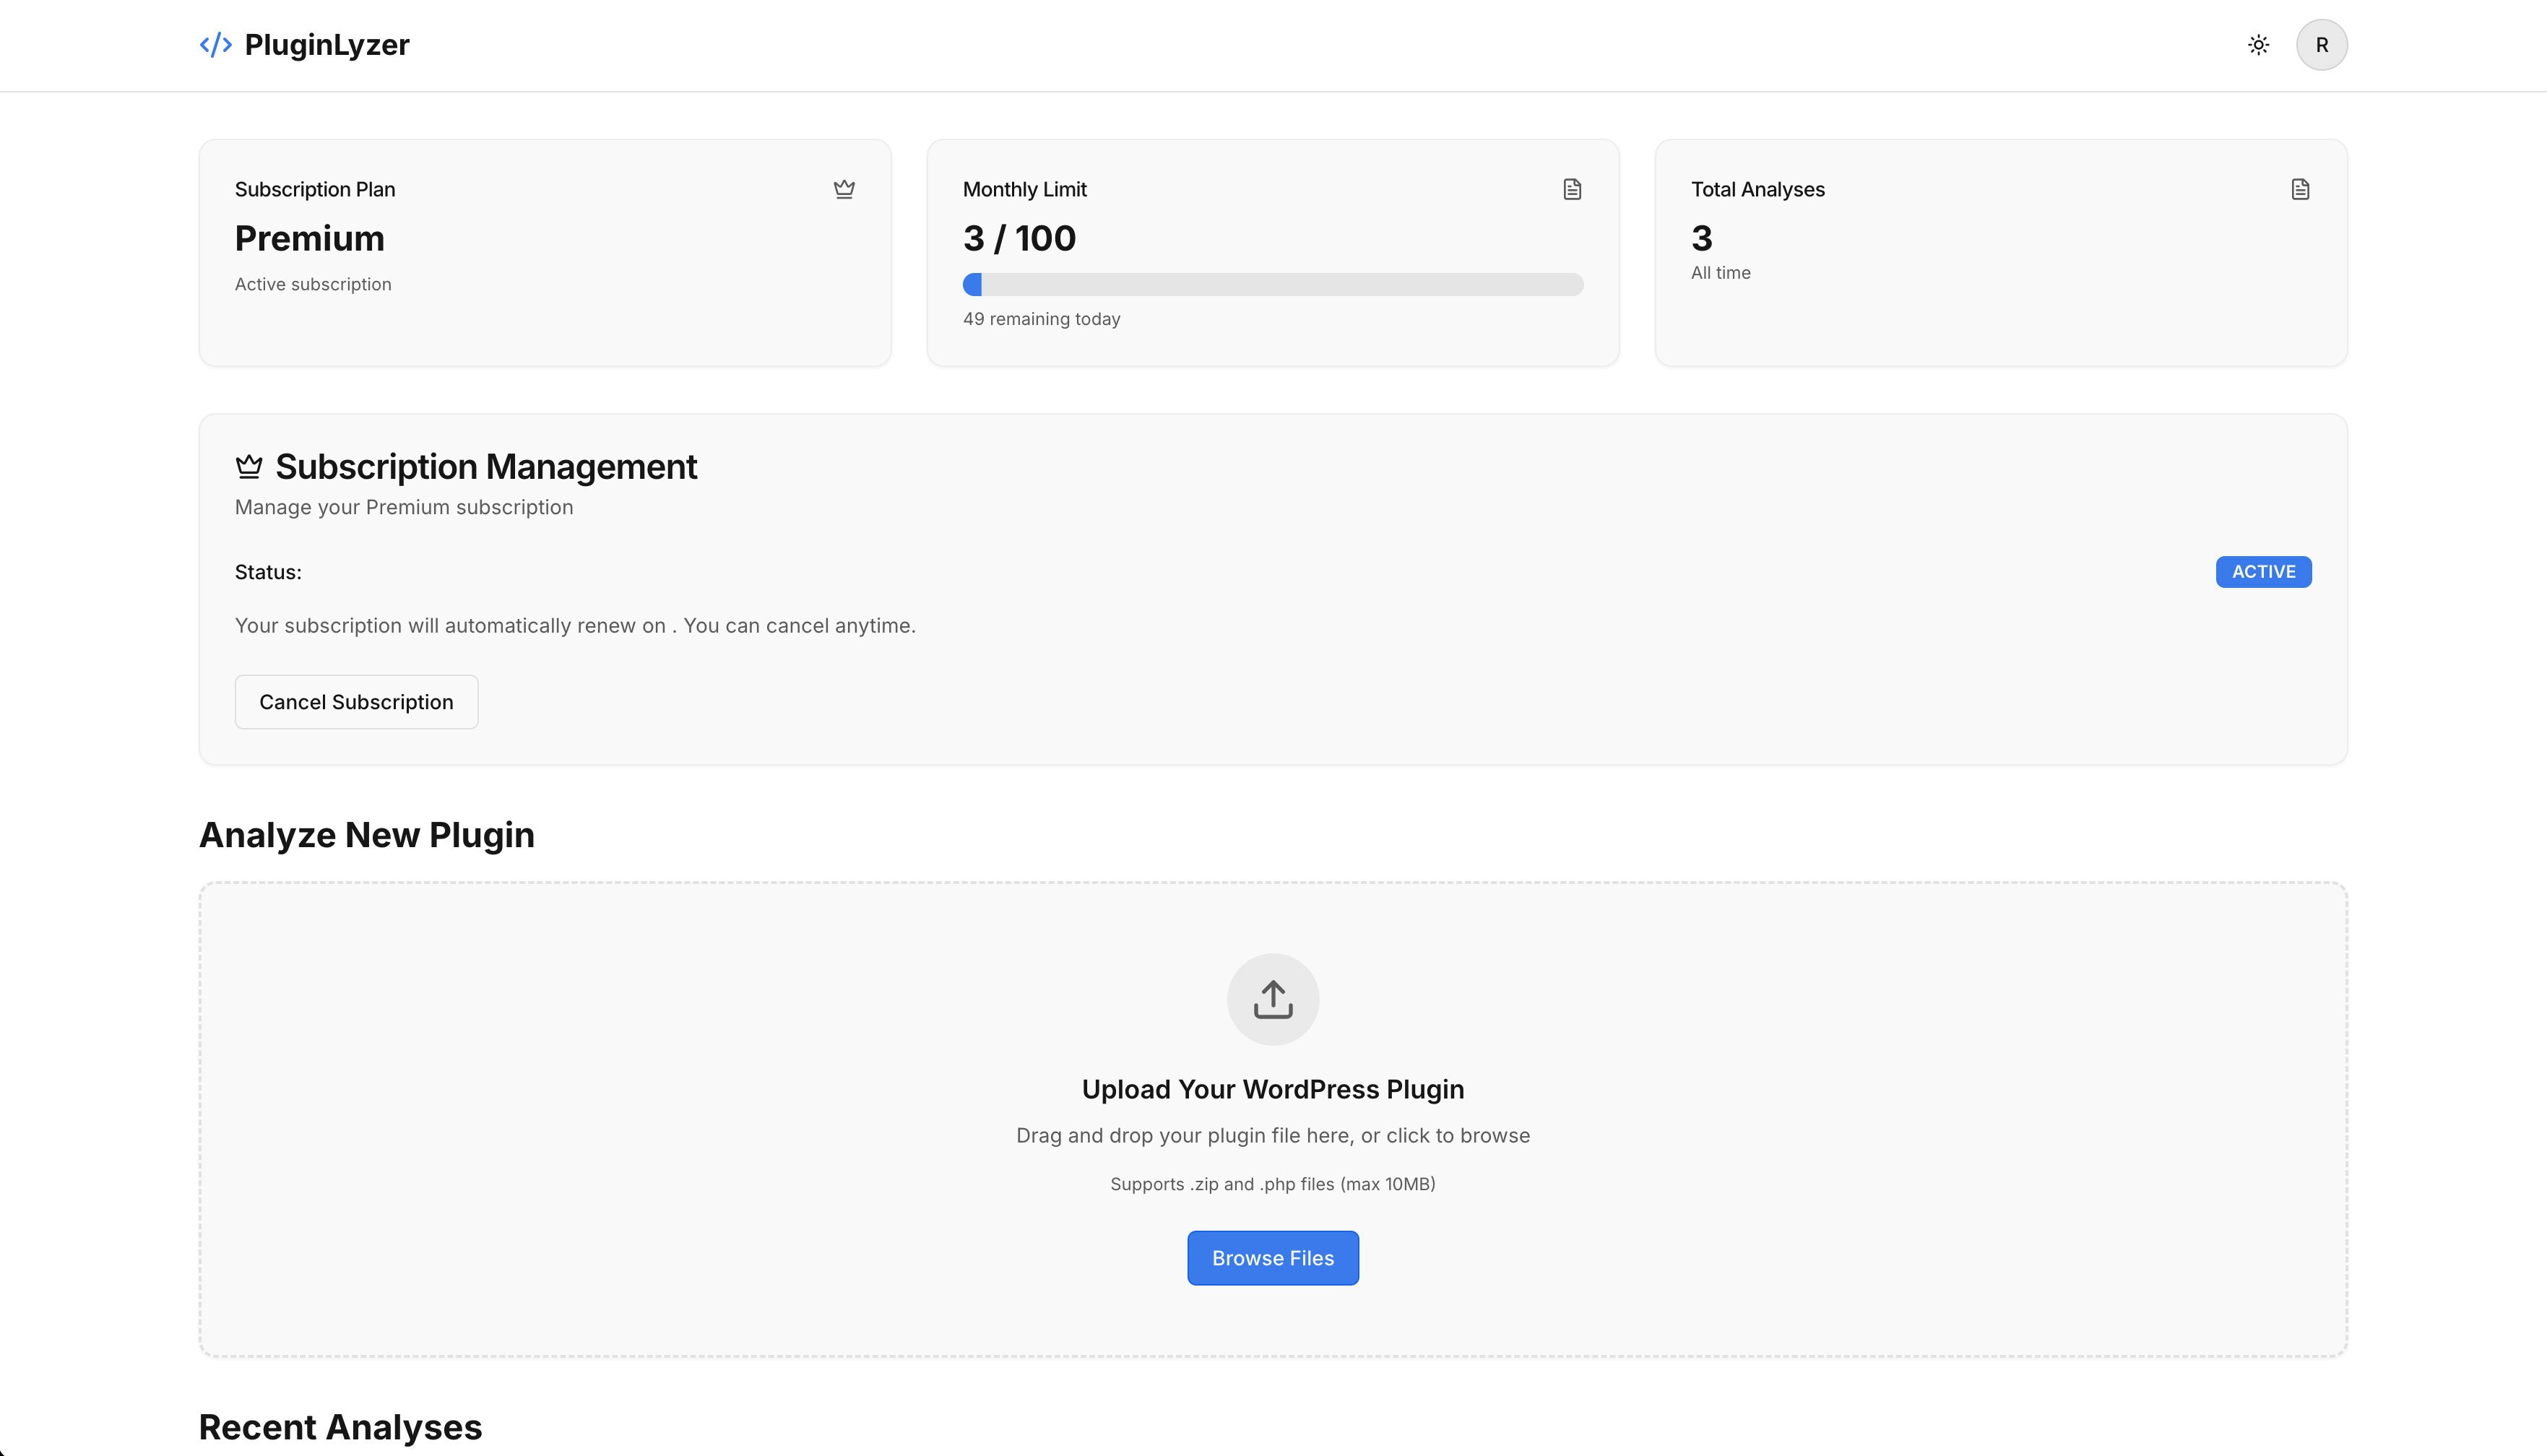The width and height of the screenshot is (2547, 1456).
Task: Click the monthly usage progress bar
Action: tap(1272, 284)
